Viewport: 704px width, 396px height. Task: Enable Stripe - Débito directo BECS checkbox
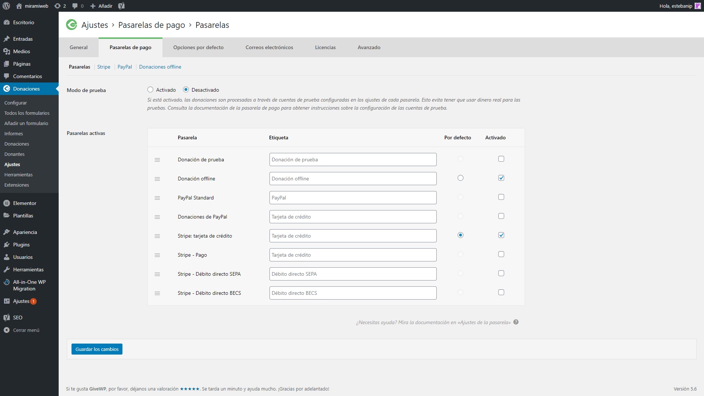[501, 292]
